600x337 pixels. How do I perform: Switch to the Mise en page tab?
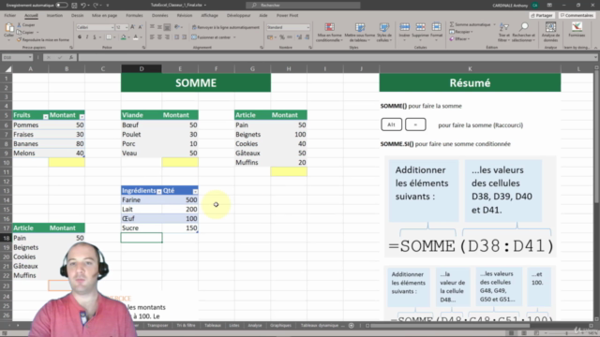tap(104, 15)
